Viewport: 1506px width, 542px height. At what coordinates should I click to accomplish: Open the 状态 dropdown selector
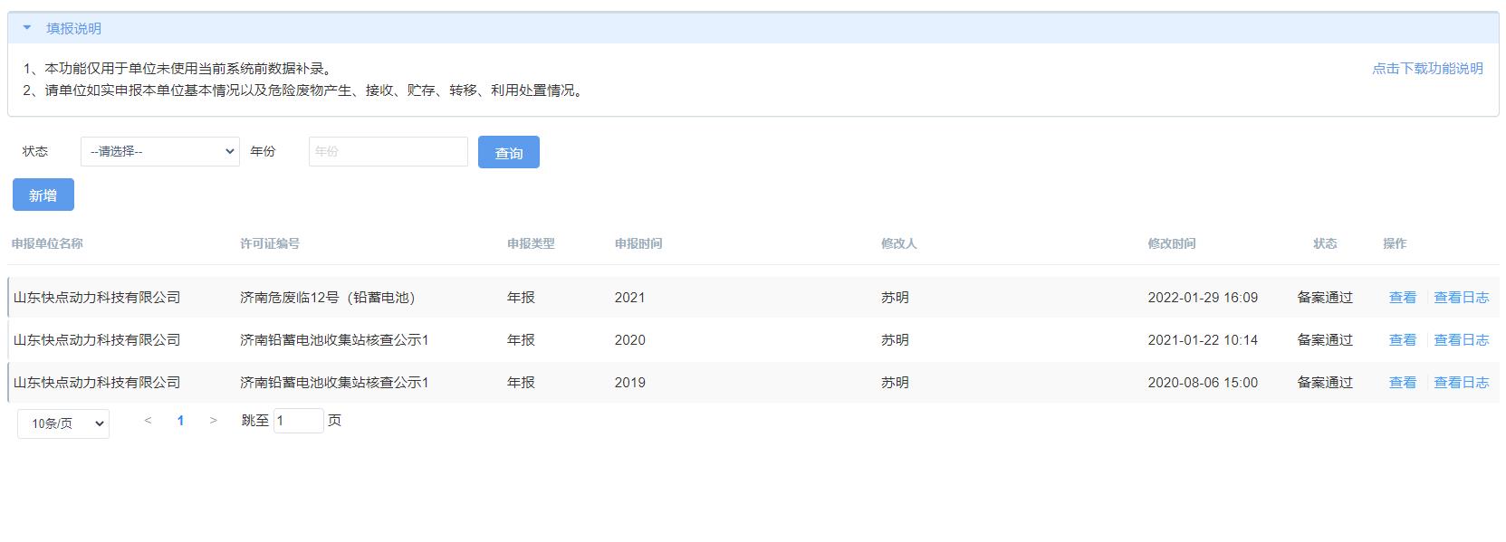click(x=160, y=151)
